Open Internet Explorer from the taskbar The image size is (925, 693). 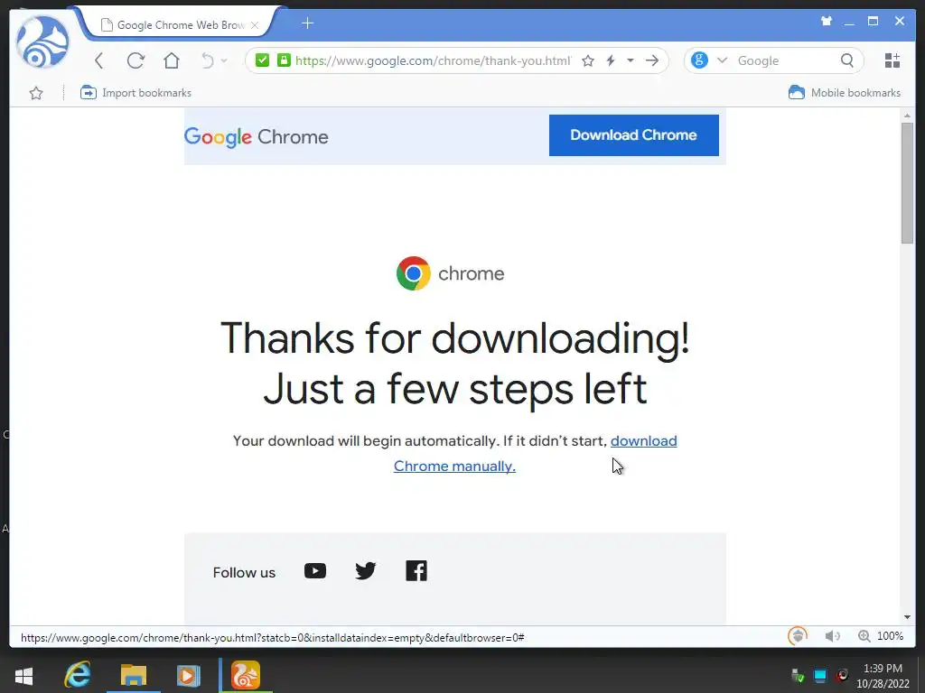78,675
